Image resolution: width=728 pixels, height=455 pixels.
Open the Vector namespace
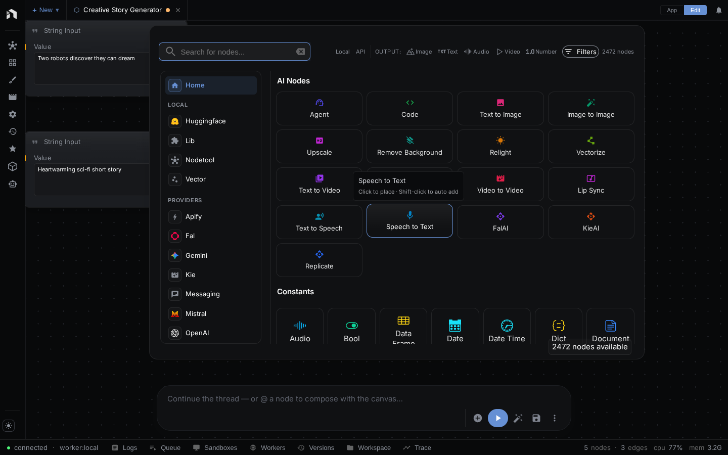pos(211,179)
